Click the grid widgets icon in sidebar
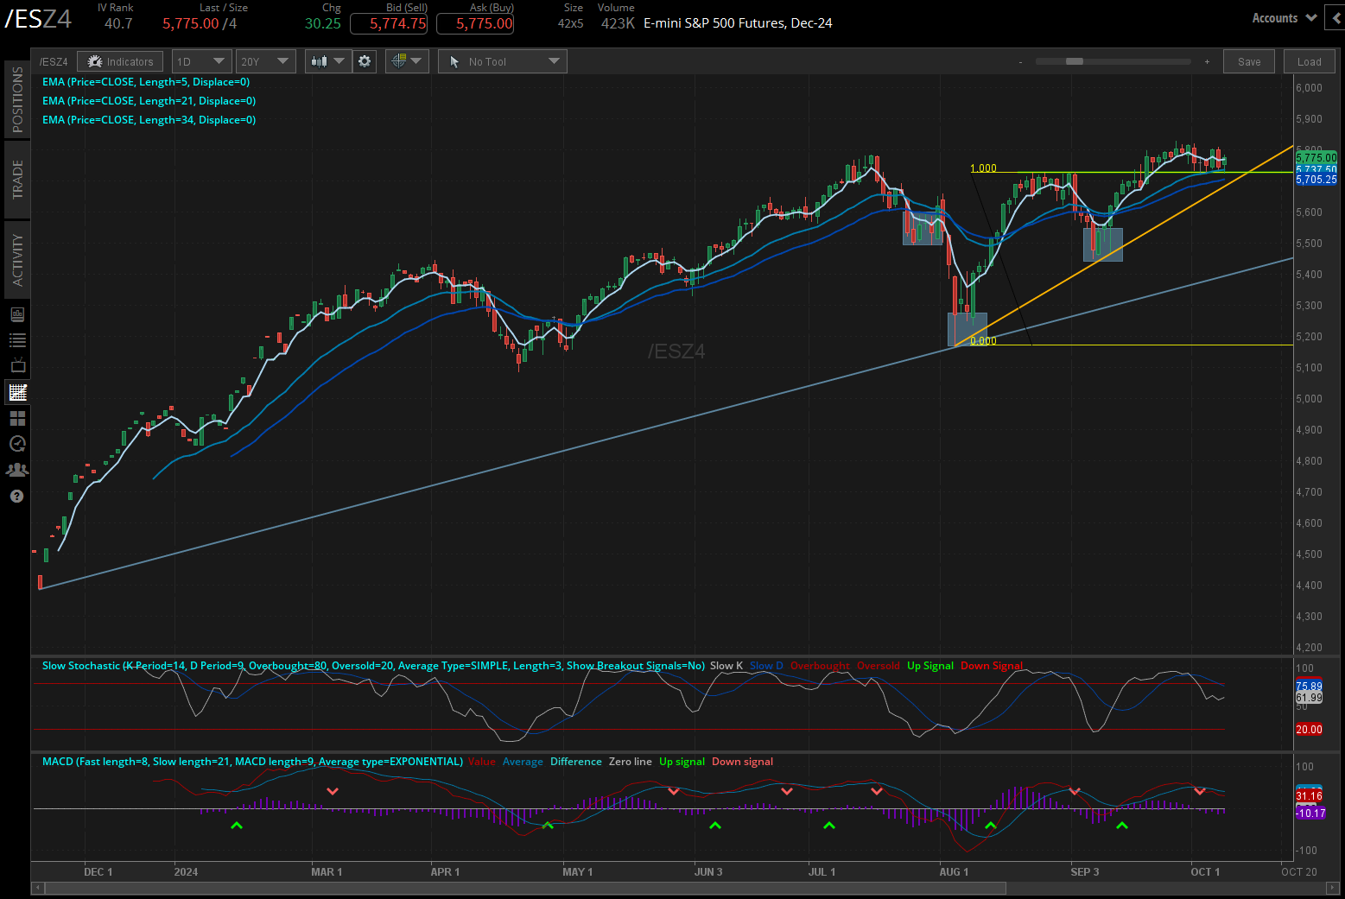Screen dimensions: 1345x899 click(x=17, y=418)
